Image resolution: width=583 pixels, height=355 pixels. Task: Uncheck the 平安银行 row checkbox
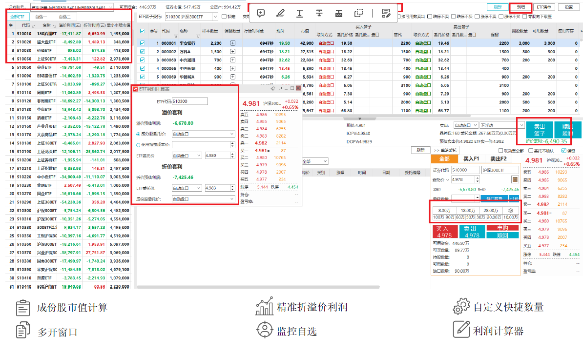tap(143, 43)
